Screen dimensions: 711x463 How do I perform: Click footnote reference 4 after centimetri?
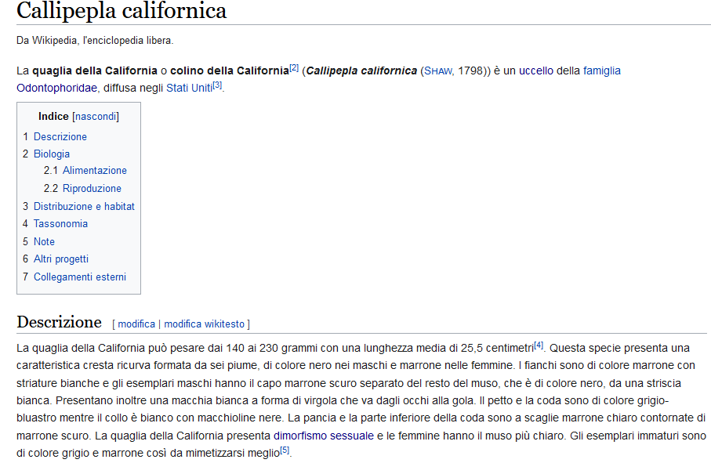539,344
